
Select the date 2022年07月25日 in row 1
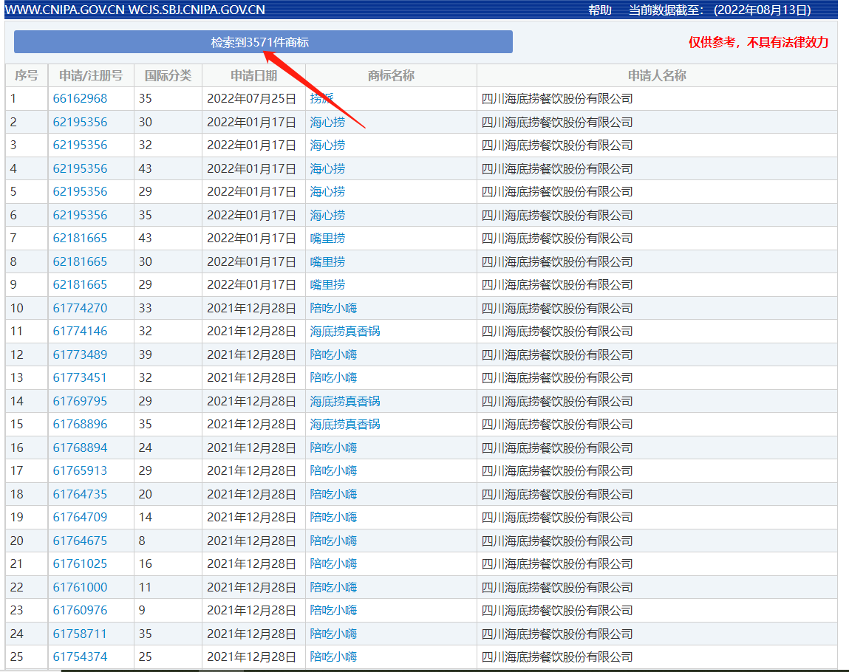pos(252,98)
